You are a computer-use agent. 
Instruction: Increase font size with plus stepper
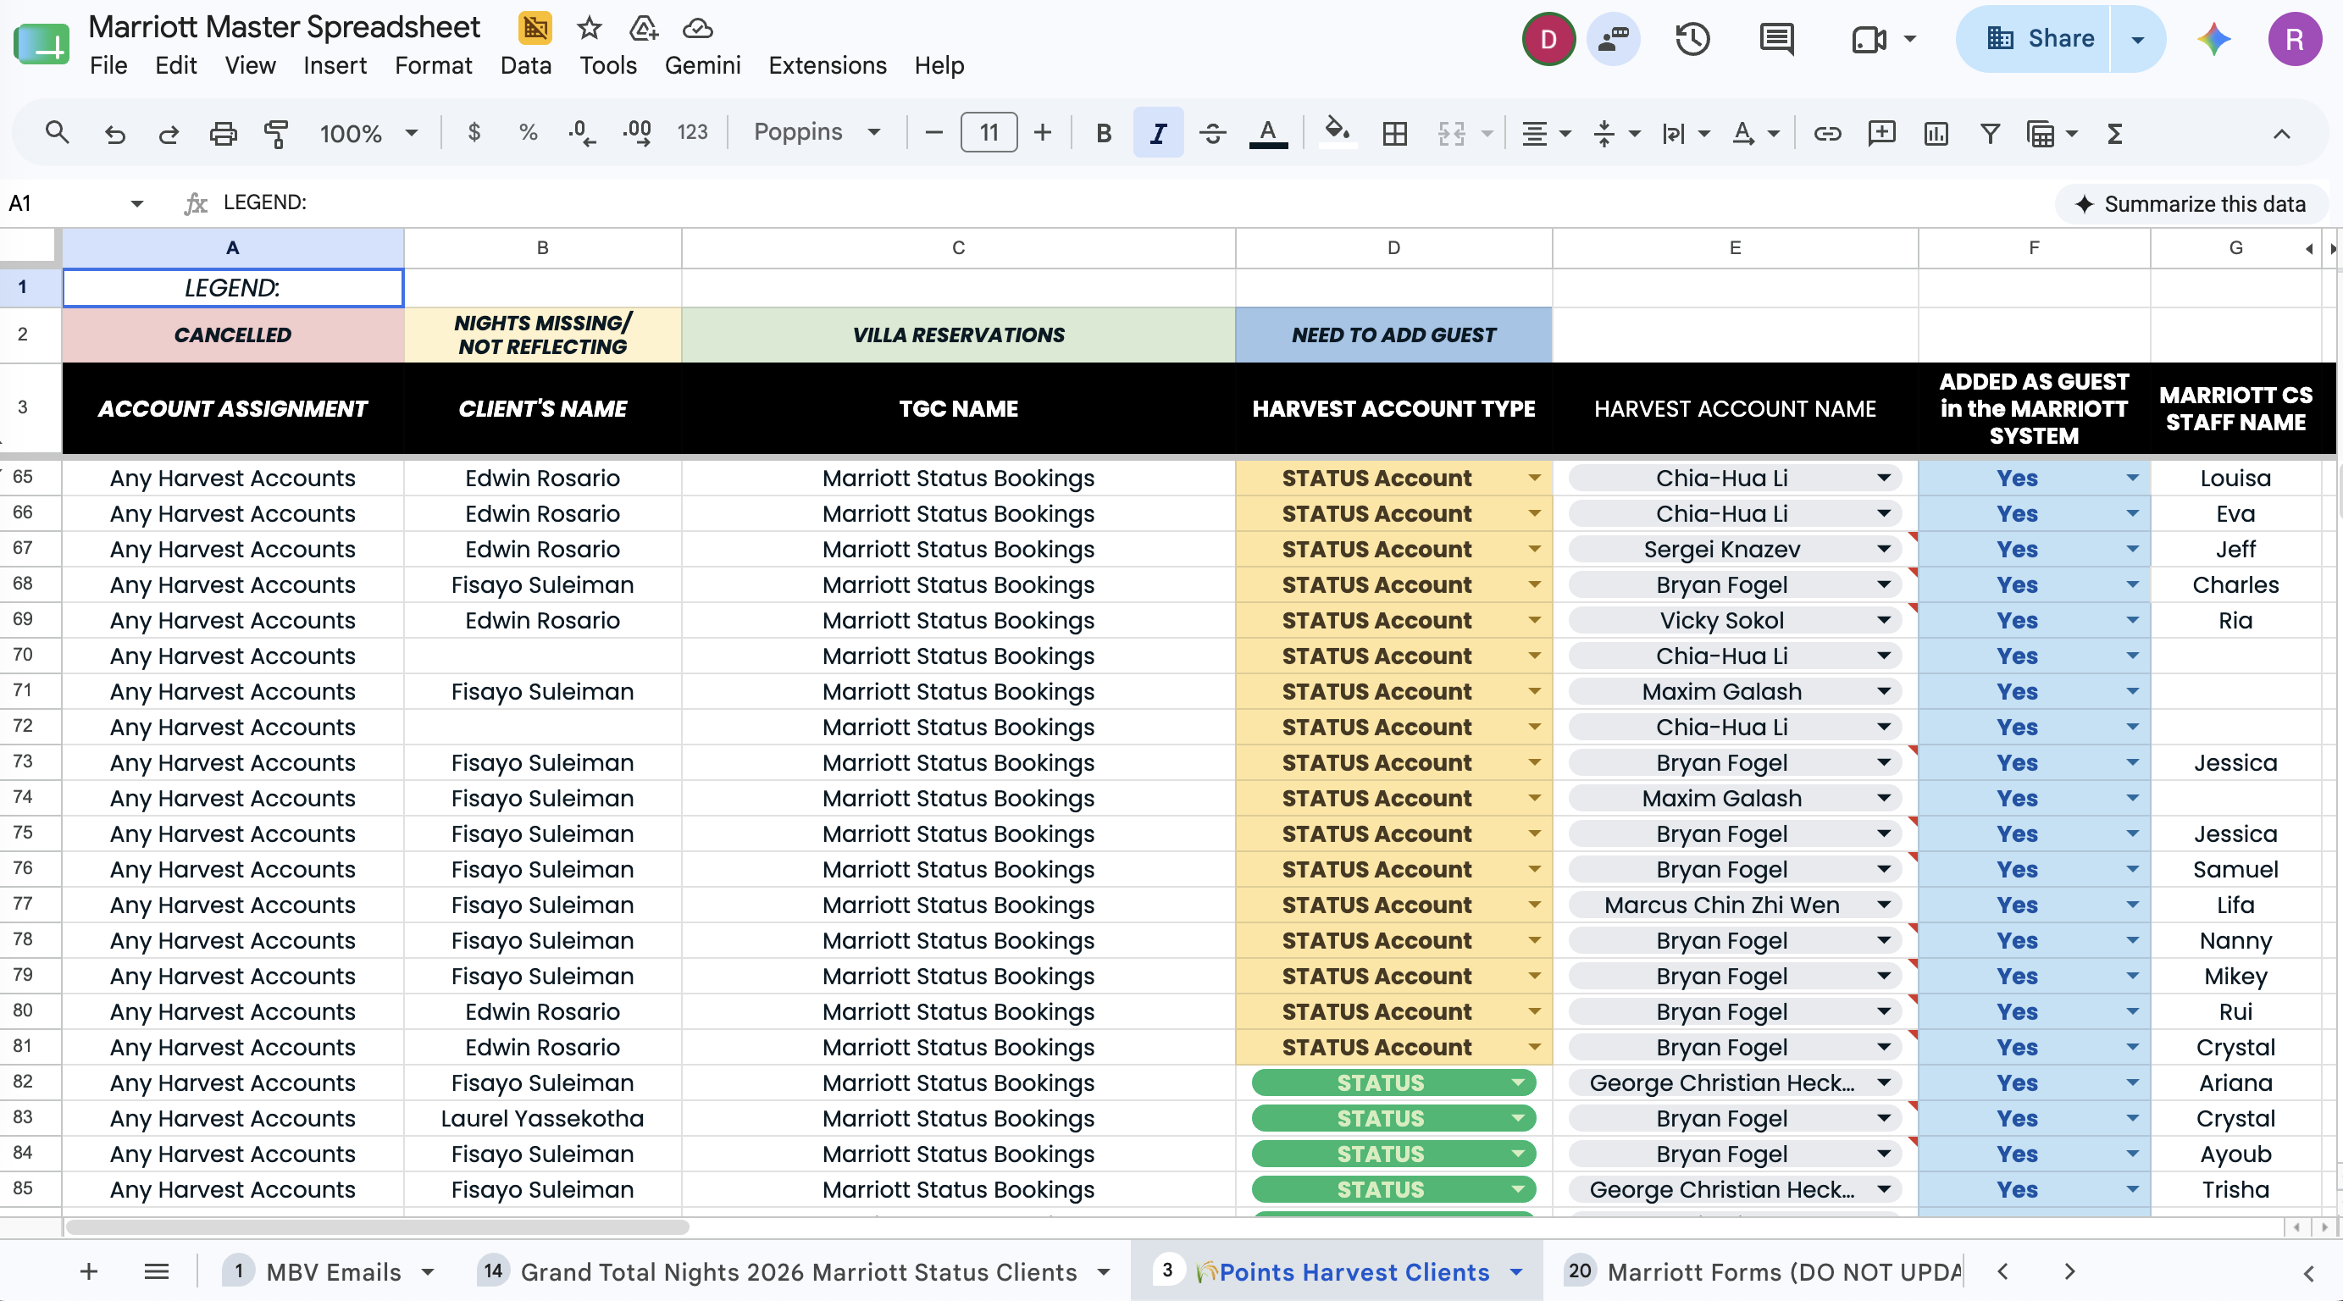point(1043,133)
